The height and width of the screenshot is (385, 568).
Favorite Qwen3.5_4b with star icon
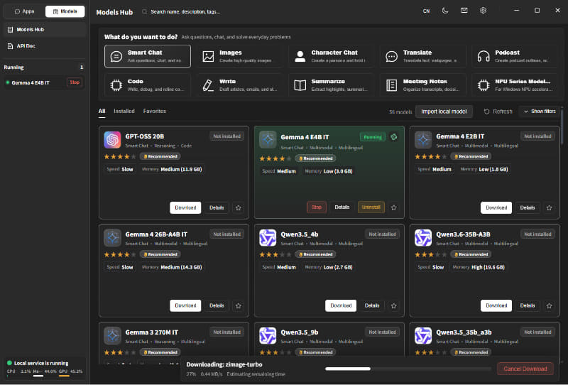pyautogui.click(x=394, y=305)
